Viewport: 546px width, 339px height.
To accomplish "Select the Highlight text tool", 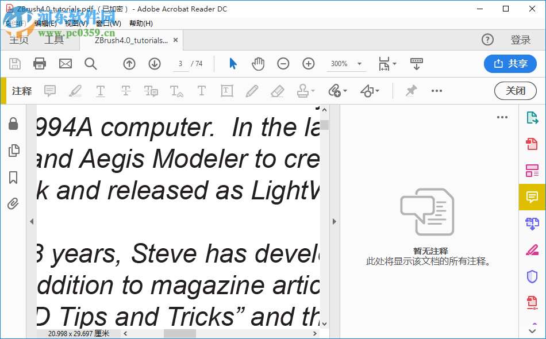I will [x=75, y=91].
